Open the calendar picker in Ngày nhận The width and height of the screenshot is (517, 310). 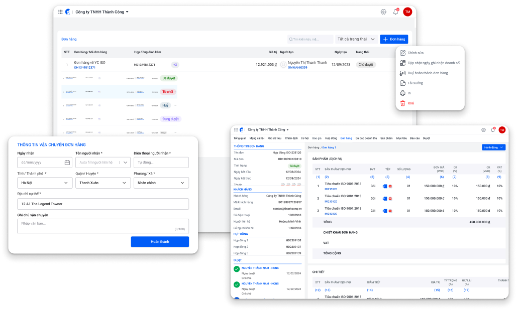click(x=67, y=163)
